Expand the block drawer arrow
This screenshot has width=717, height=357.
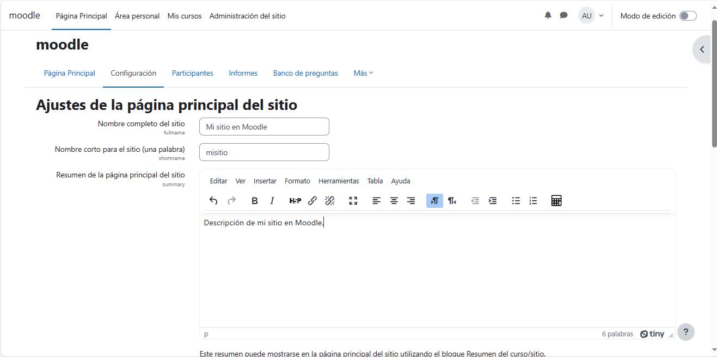[702, 50]
